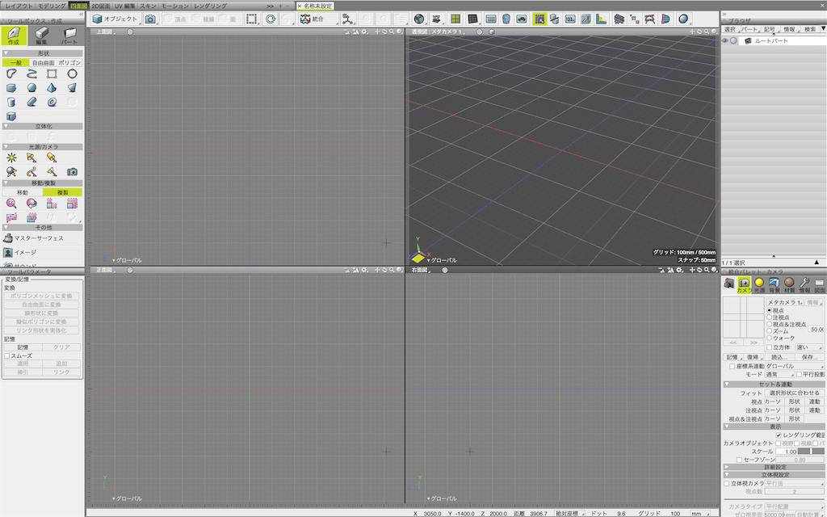Choose the torus shape tool

52,103
